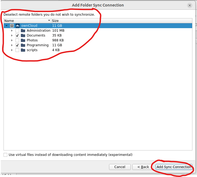
Task: Click the Photos folder icon
Action: (23, 40)
